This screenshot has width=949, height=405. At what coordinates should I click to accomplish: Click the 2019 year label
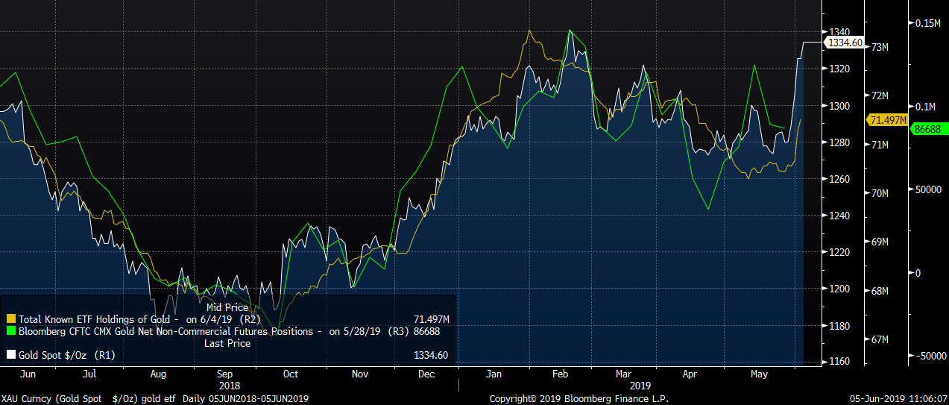(640, 386)
